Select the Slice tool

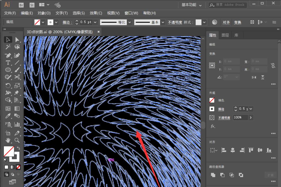pyautogui.click(x=17, y=133)
